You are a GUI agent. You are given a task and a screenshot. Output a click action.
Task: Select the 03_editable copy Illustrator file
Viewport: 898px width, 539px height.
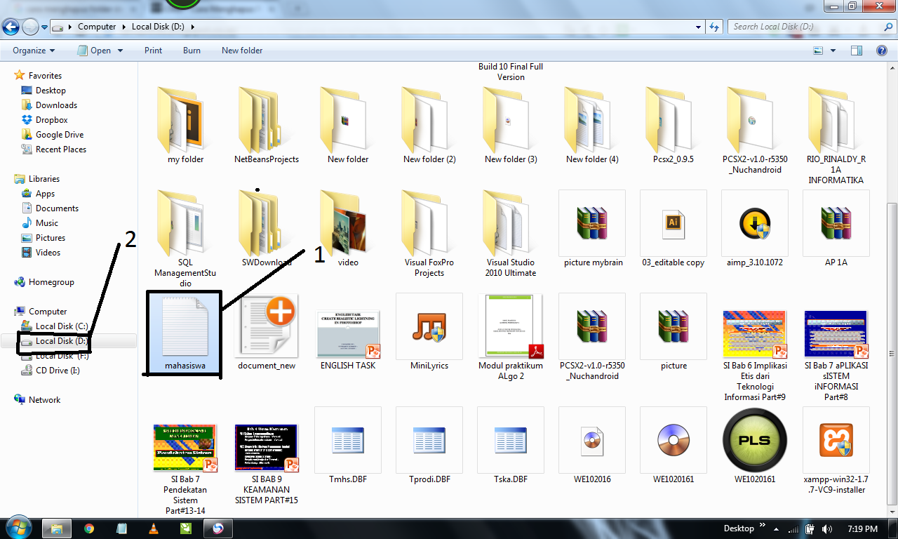[x=673, y=223]
